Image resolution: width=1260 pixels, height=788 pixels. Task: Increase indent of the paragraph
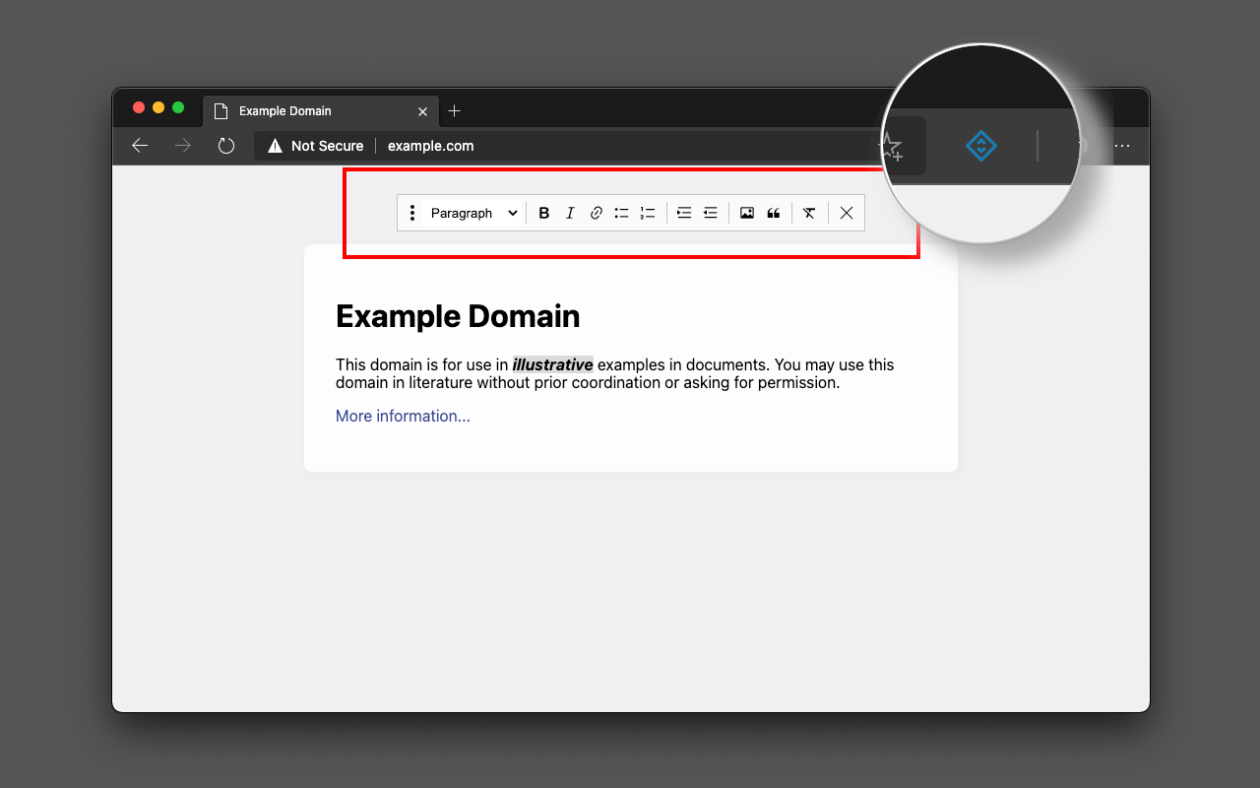[684, 212]
